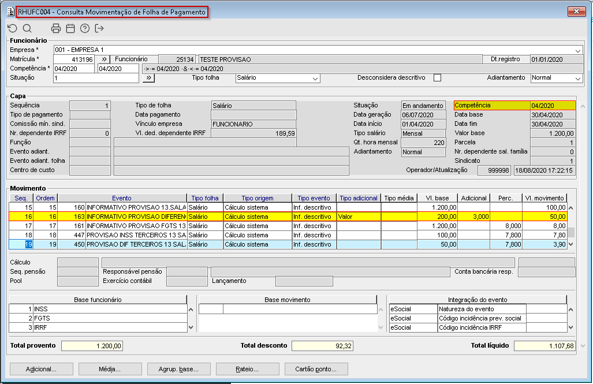Open the Tipo folha dropdown
The height and width of the screenshot is (384, 593).
[315, 79]
